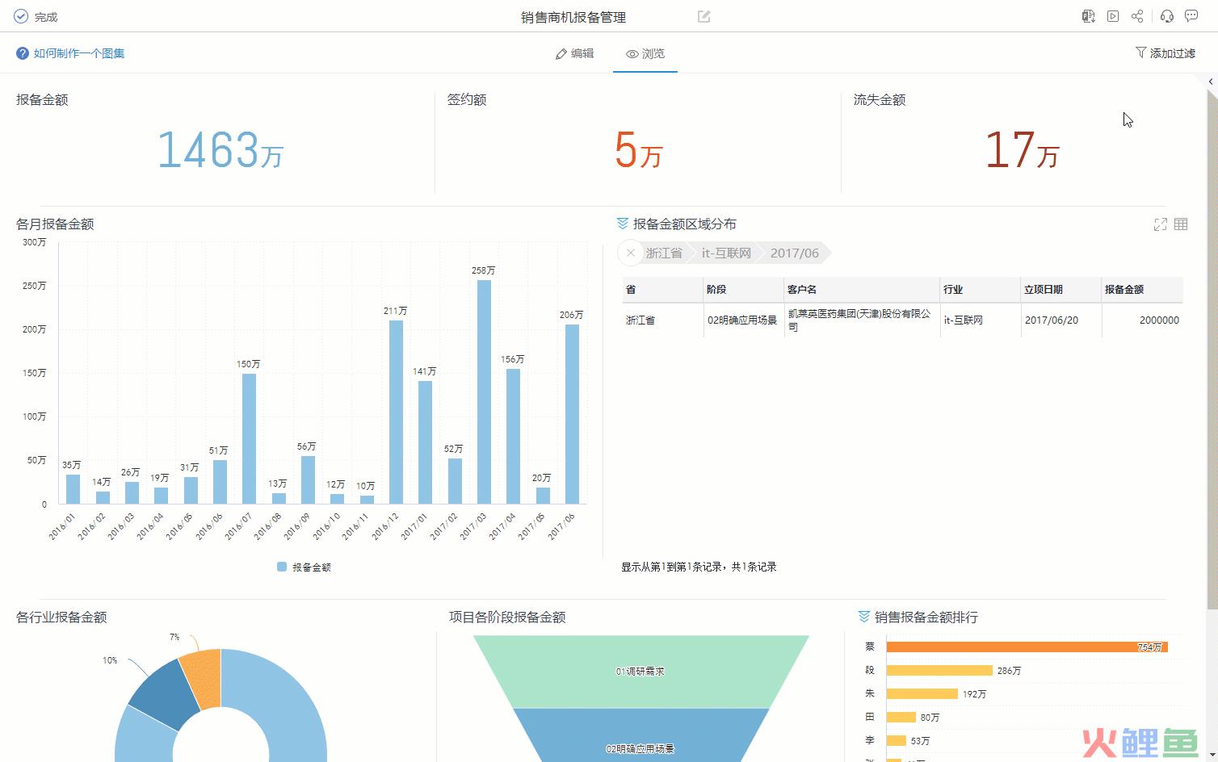Click 添加过滤 button
1218x762 pixels.
coord(1165,53)
